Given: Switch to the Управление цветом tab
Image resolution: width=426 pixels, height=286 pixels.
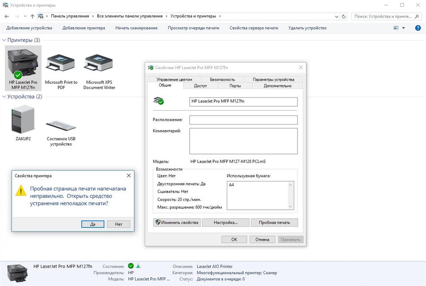Looking at the screenshot, I should tap(174, 80).
